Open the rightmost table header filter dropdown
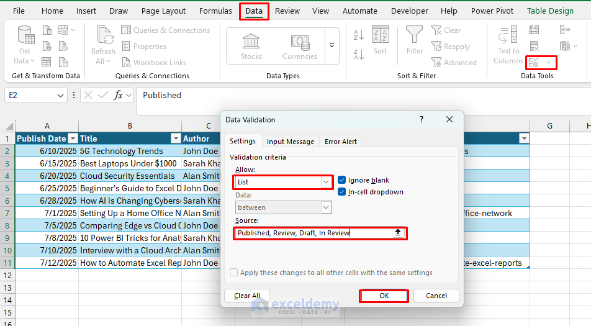 click(x=524, y=138)
